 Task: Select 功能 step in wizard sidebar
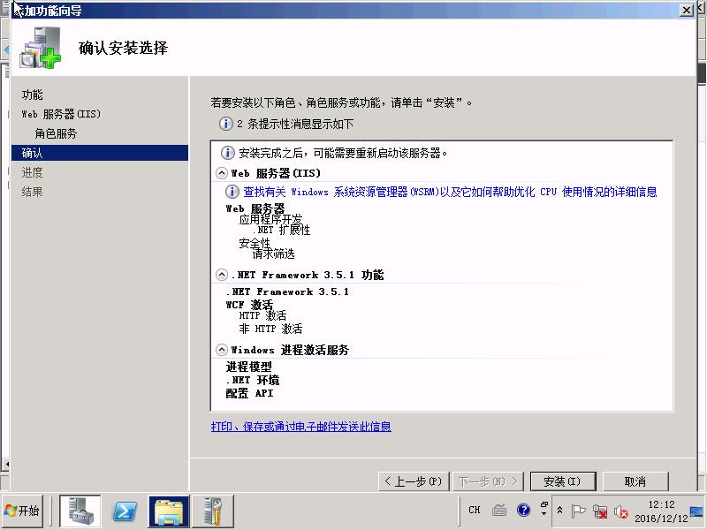32,95
